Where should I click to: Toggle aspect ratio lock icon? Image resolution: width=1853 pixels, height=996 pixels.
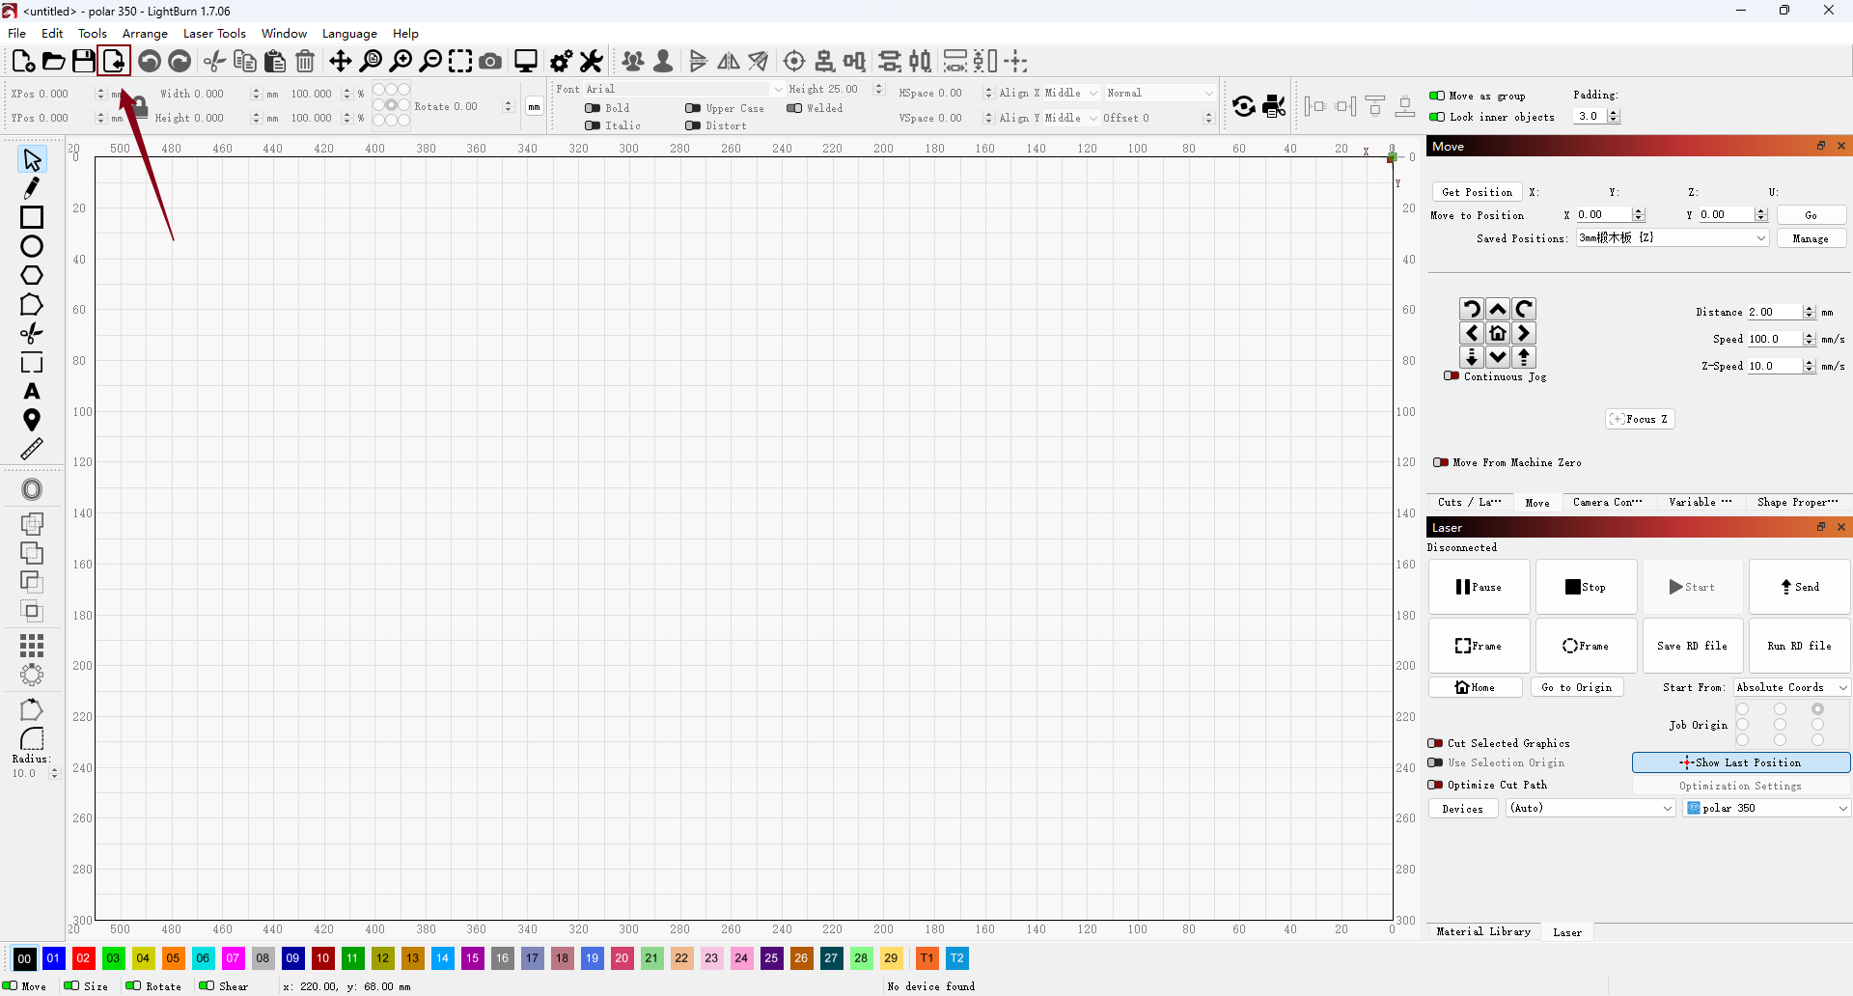point(139,106)
